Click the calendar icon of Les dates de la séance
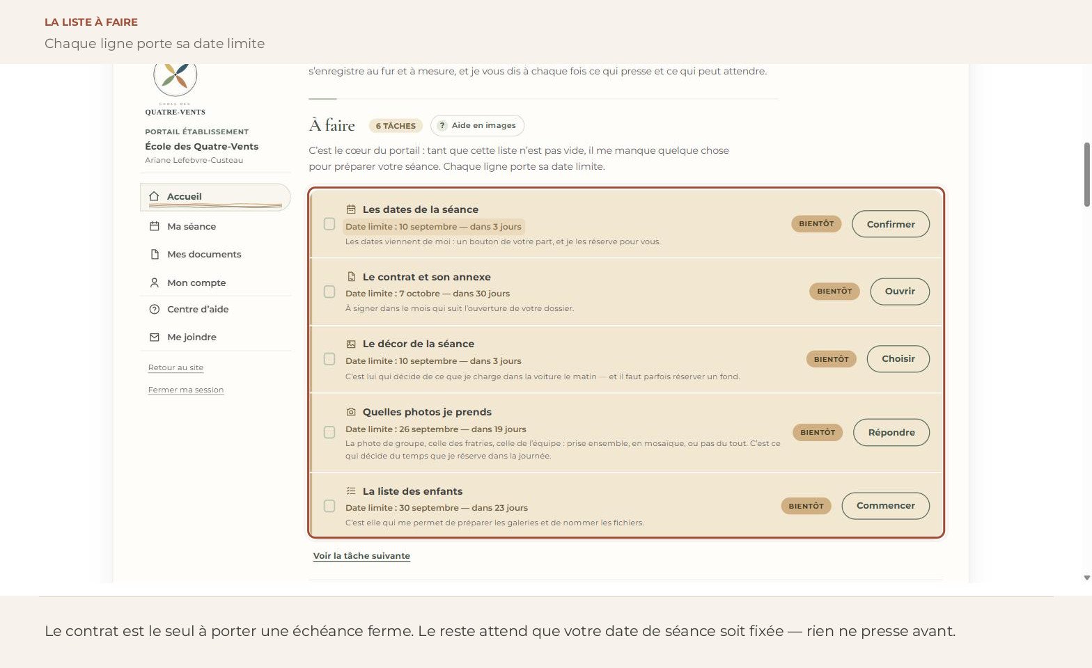 pyautogui.click(x=351, y=209)
